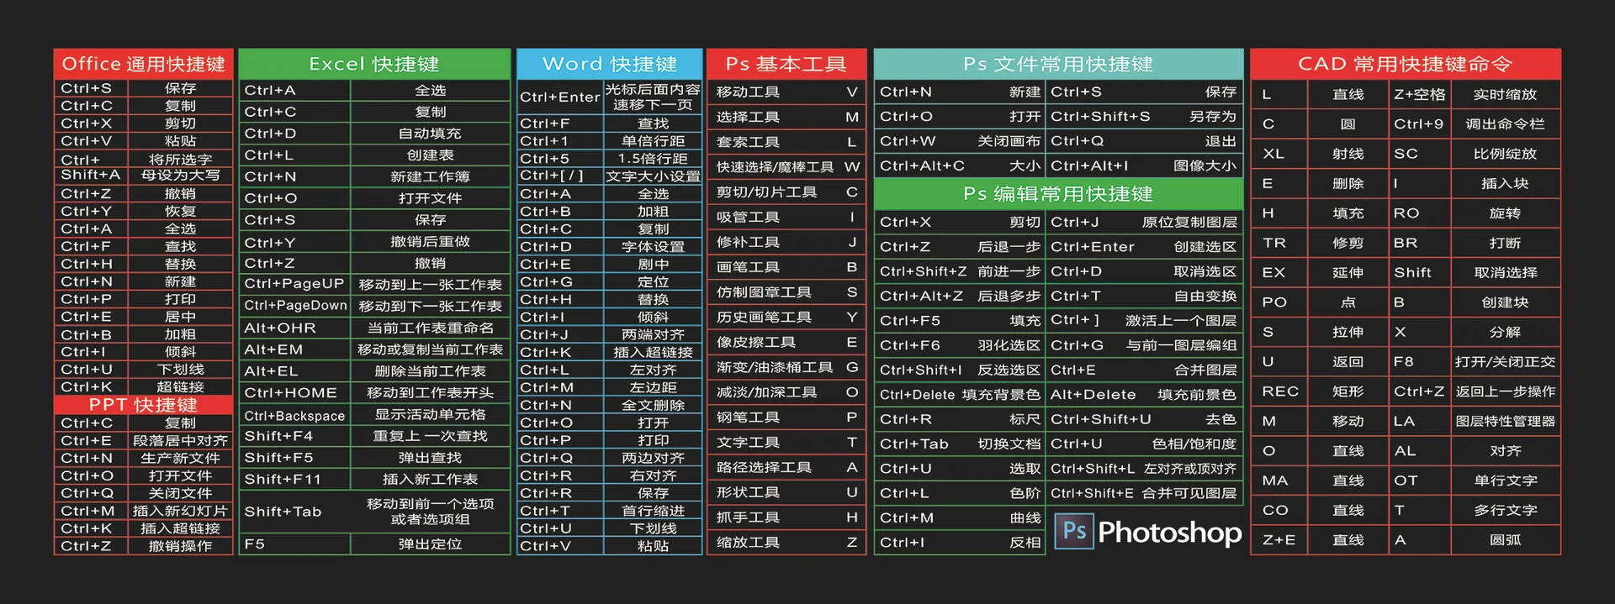
Task: Click the 'Ctrl+Shift+Z' 前进一步 cell
Action: click(x=960, y=271)
